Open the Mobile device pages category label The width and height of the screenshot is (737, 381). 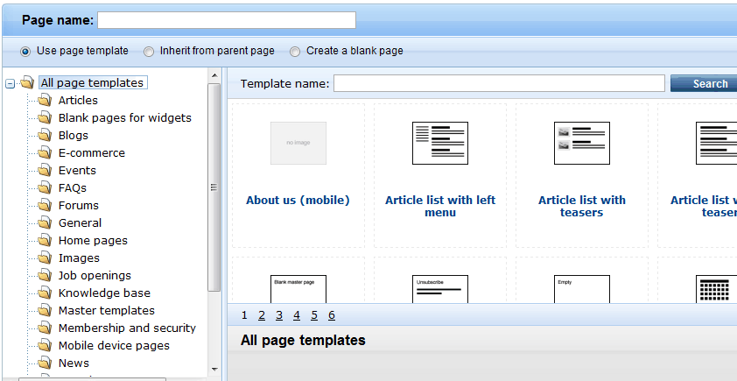(x=114, y=345)
